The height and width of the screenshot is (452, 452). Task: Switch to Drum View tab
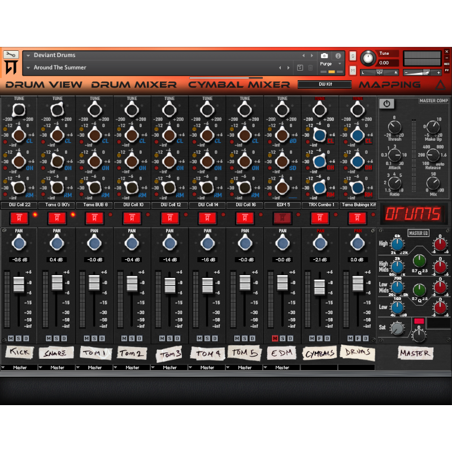click(44, 84)
